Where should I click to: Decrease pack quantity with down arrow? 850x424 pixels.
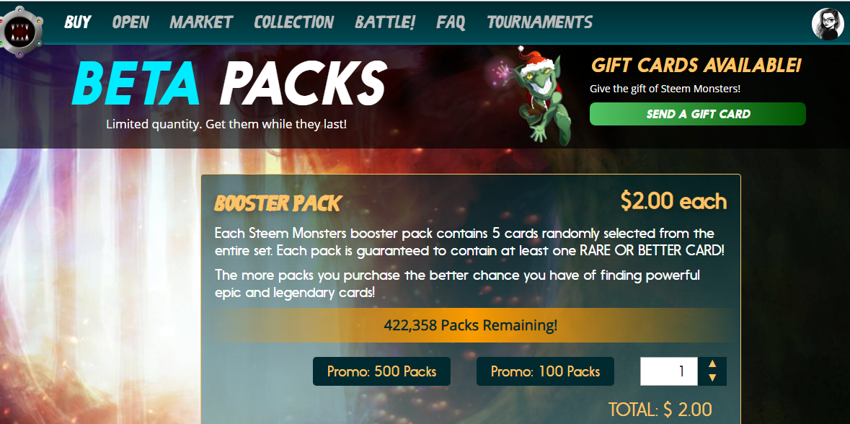712,378
